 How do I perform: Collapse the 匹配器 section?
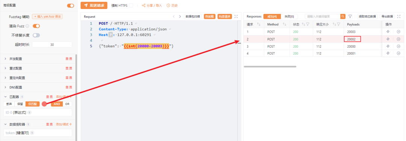[5, 97]
